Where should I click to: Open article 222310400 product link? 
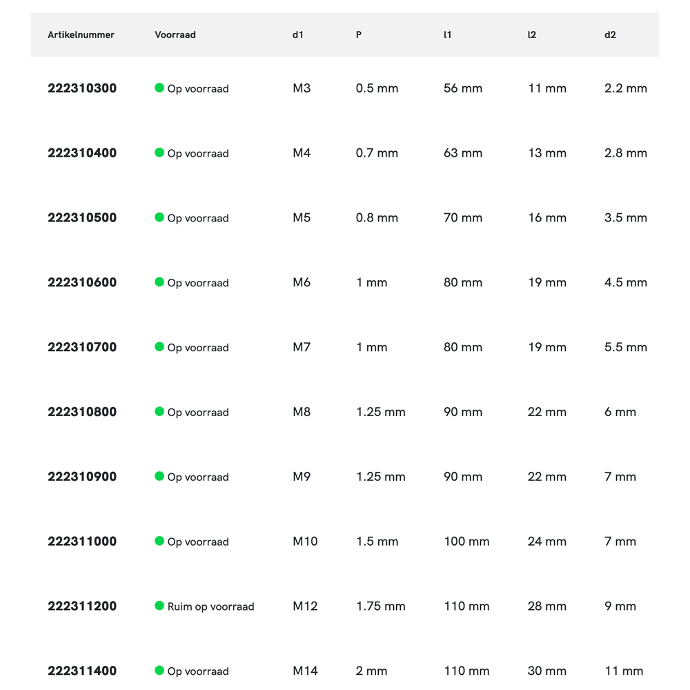(x=82, y=153)
